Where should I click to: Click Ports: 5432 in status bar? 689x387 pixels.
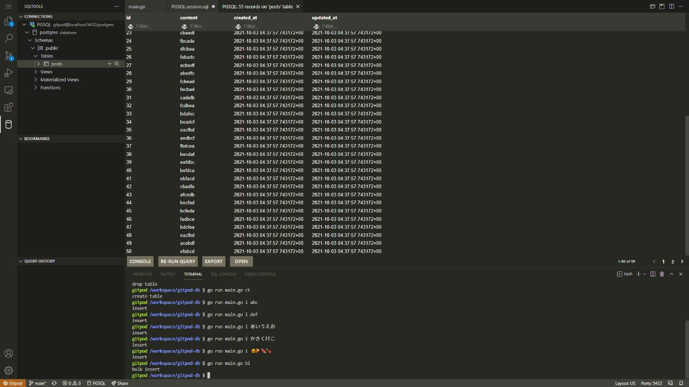click(652, 383)
